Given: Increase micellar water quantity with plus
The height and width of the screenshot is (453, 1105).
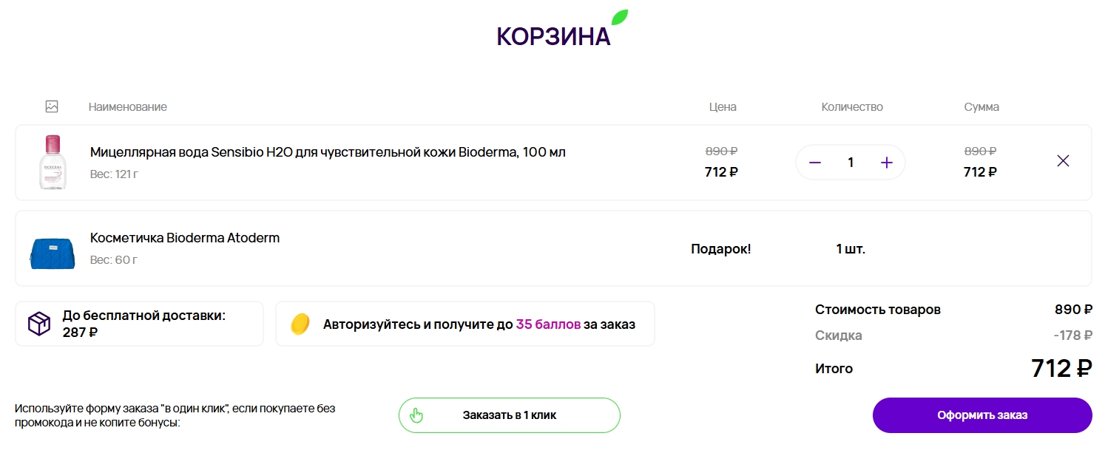Looking at the screenshot, I should pyautogui.click(x=887, y=163).
